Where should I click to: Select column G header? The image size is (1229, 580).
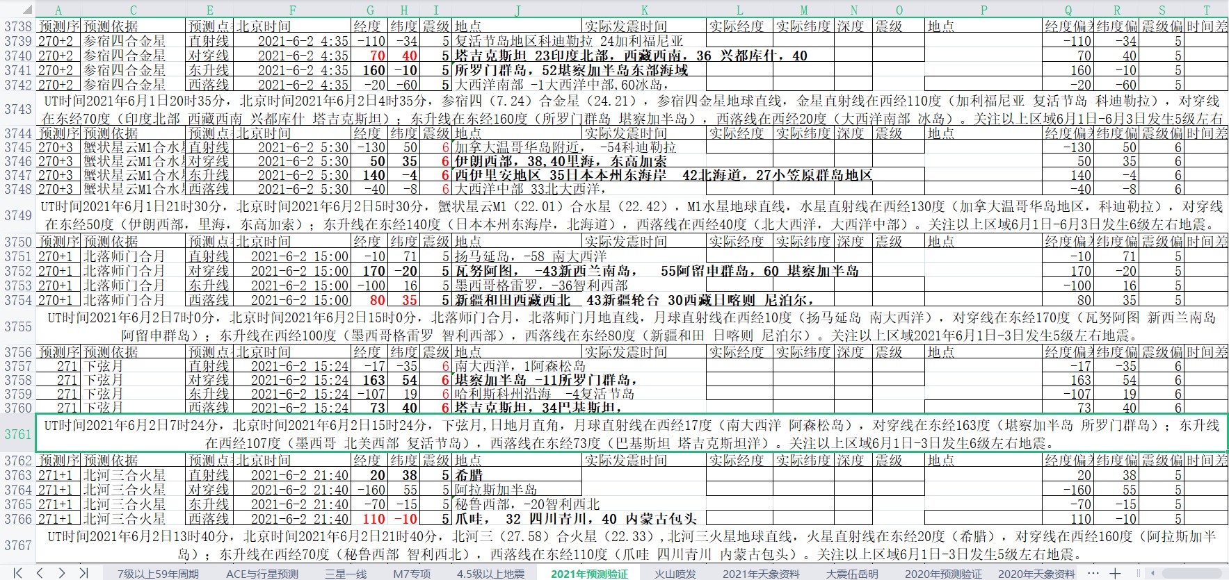pos(370,10)
